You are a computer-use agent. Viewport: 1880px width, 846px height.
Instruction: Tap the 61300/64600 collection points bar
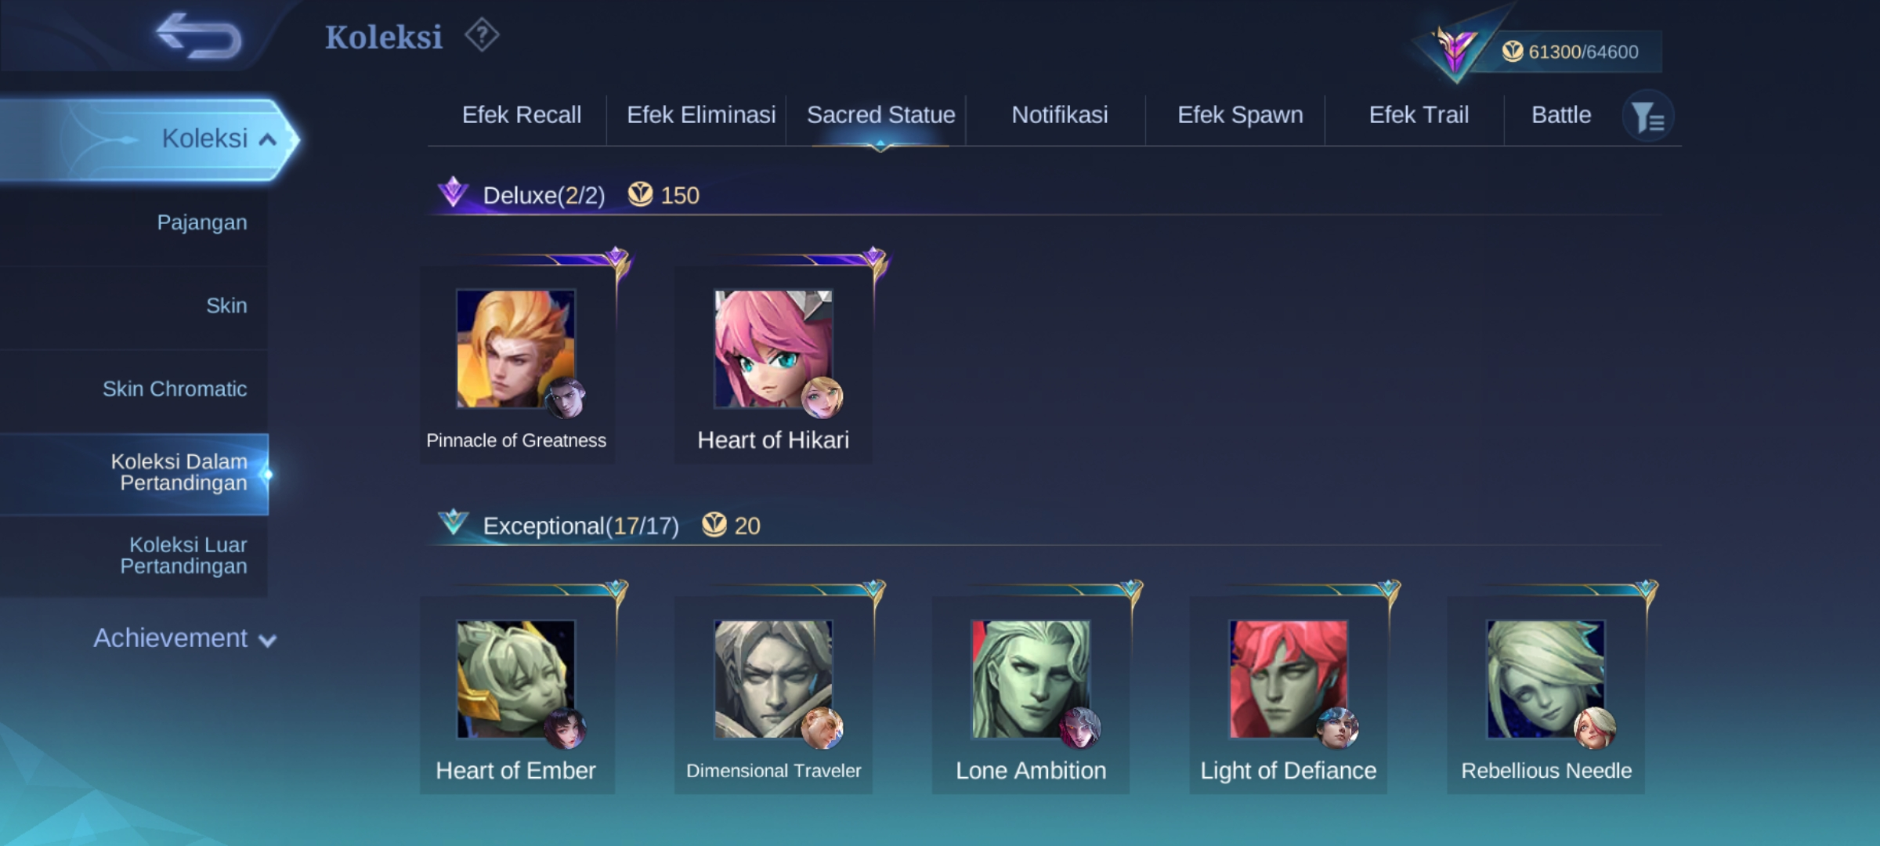click(x=1571, y=52)
